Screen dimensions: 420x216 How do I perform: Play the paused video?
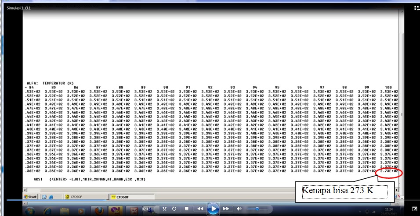(x=213, y=209)
